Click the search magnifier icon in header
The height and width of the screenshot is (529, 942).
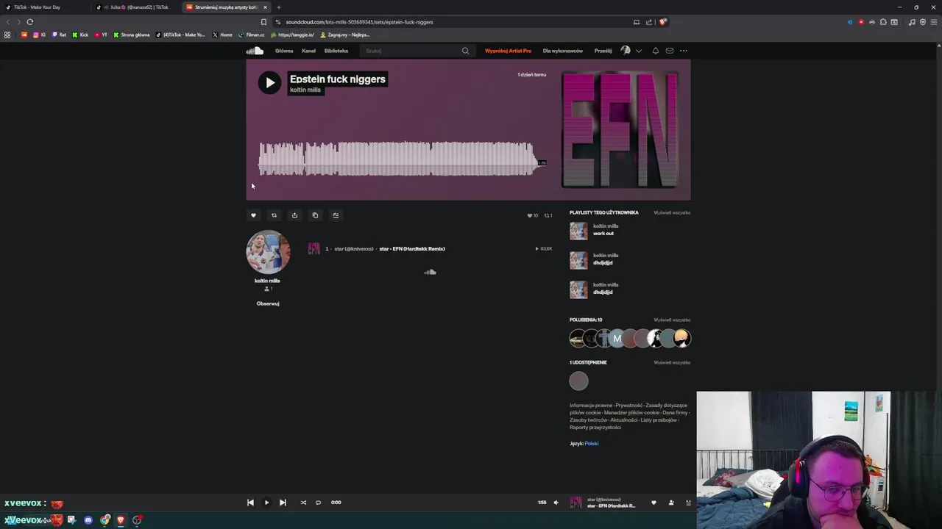(x=465, y=51)
